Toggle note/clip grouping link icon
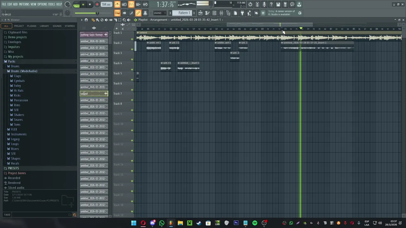The image size is (406, 228). point(138,13)
